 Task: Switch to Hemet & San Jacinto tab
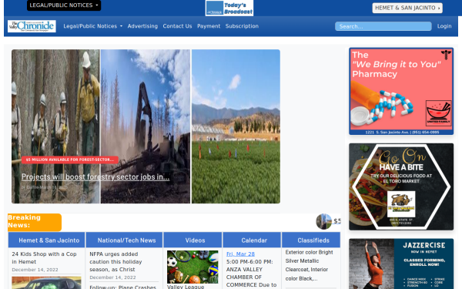[46, 240]
